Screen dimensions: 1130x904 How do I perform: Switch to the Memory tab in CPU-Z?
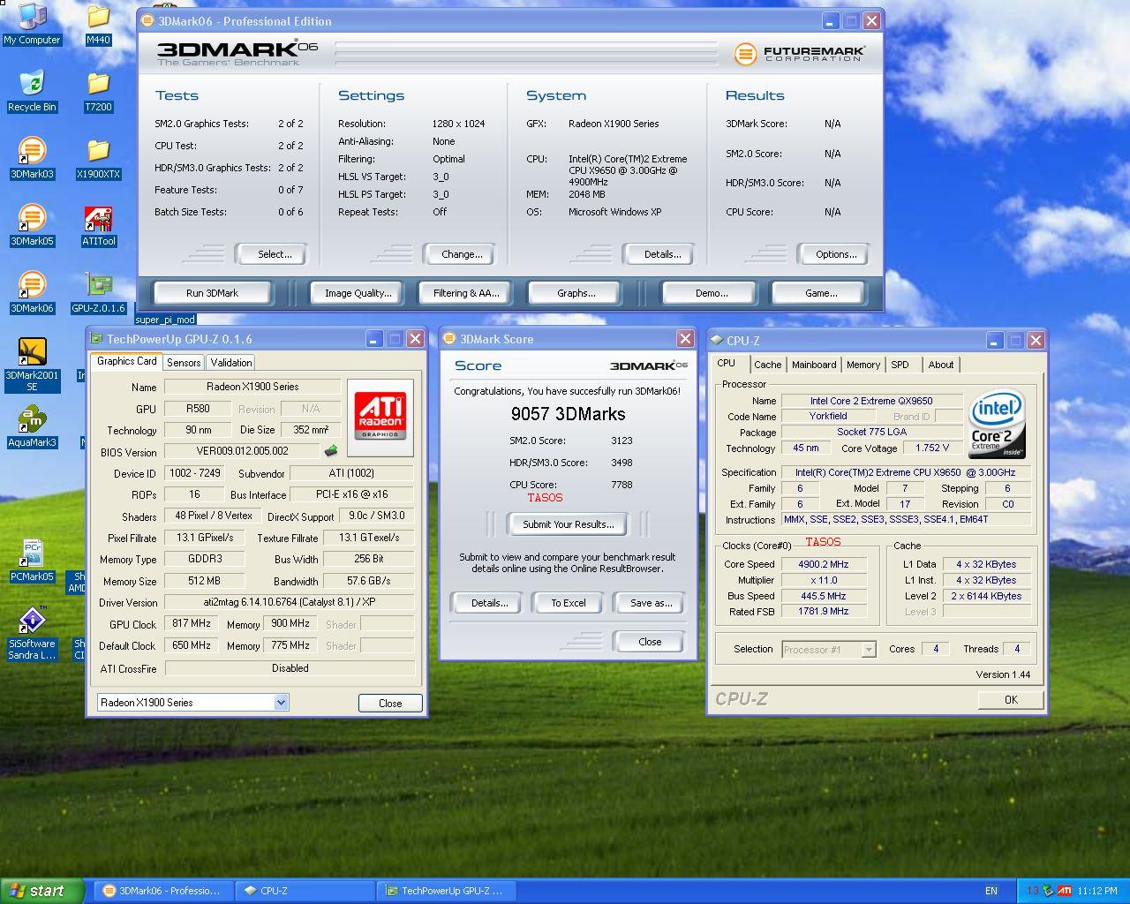click(x=863, y=365)
